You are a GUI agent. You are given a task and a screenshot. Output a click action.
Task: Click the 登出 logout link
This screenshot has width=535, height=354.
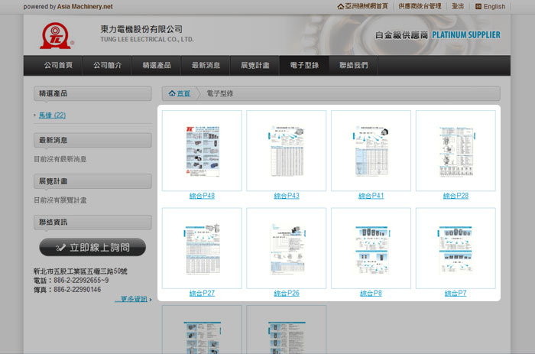coord(458,6)
